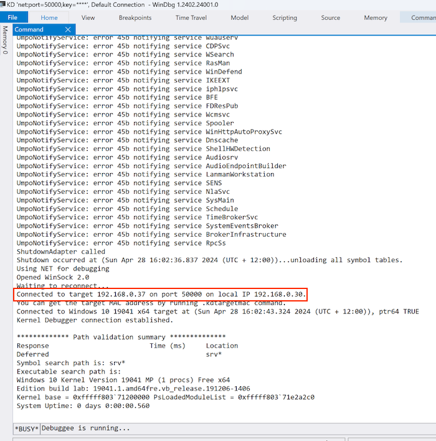Click the WinDefend service error line
The height and width of the screenshot is (441, 436).
click(129, 72)
